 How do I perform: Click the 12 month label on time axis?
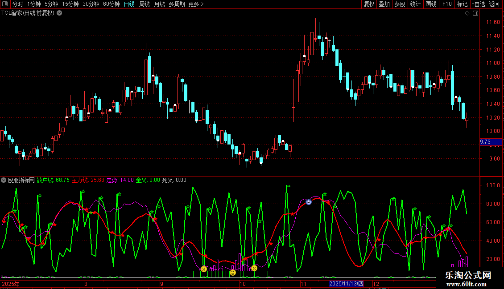coord(376,284)
